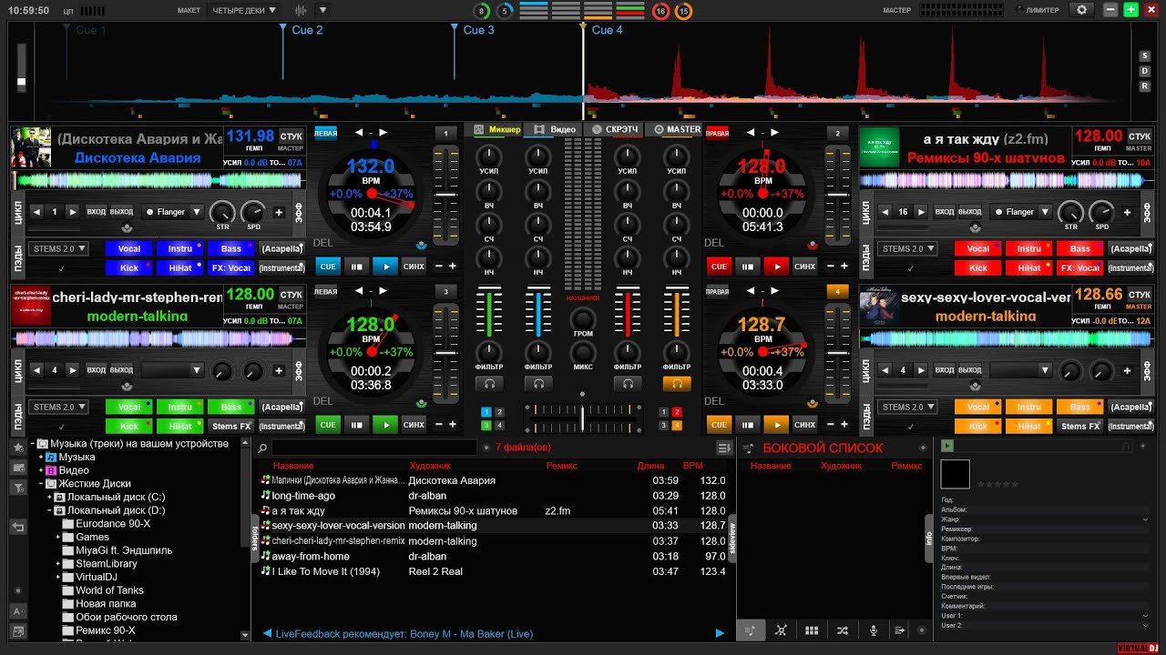Toggle СИНХ sync on deck 2
The width and height of the screenshot is (1166, 655).
tap(804, 267)
